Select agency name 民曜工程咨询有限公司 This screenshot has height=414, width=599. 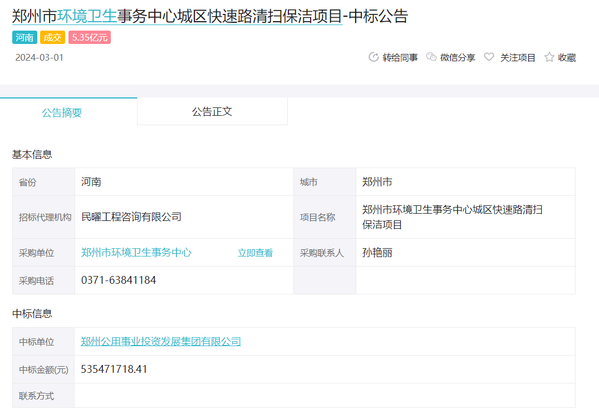pyautogui.click(x=131, y=217)
